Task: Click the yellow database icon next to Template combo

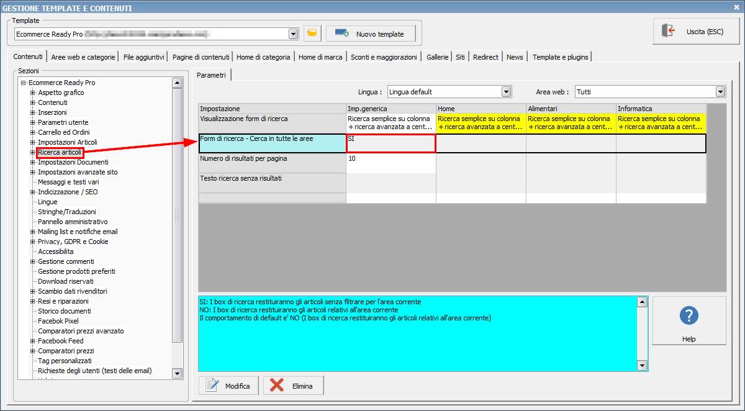Action: (x=312, y=34)
